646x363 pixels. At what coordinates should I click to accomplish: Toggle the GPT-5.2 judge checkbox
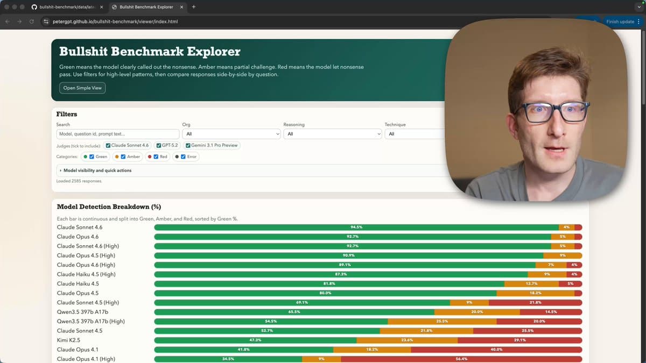click(159, 145)
